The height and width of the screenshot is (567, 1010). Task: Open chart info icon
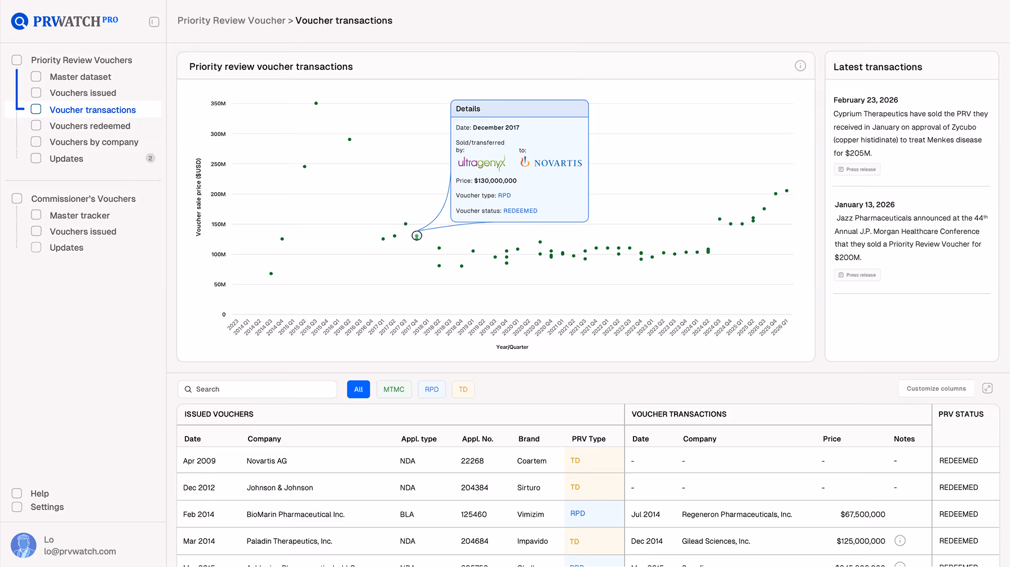[800, 66]
